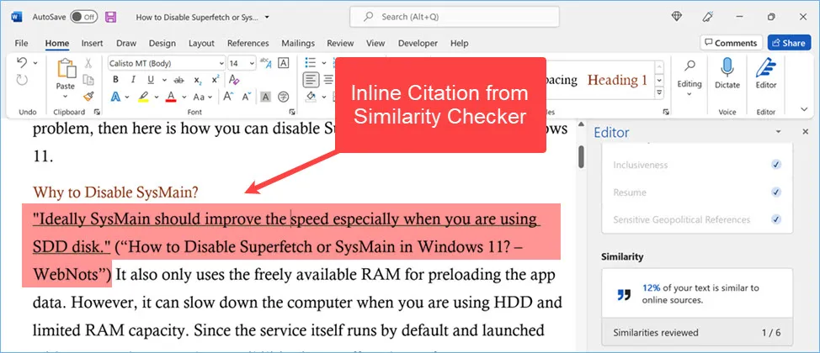
Task: Switch to the References tab
Action: [x=248, y=44]
